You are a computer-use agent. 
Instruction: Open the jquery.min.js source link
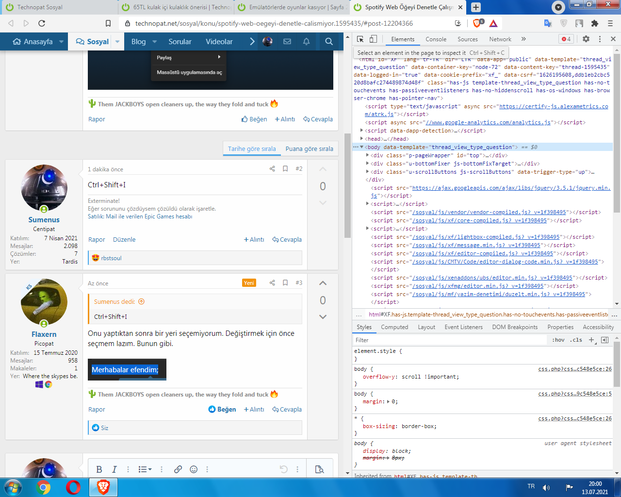[491, 192]
